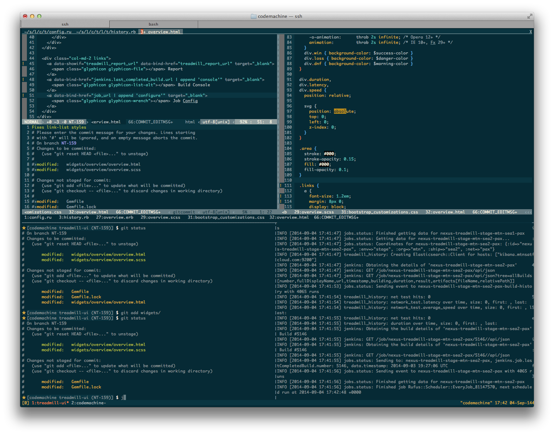The width and height of the screenshot is (554, 435).
Task: Click 'glyphicon-file' class text
Action: click(126, 69)
